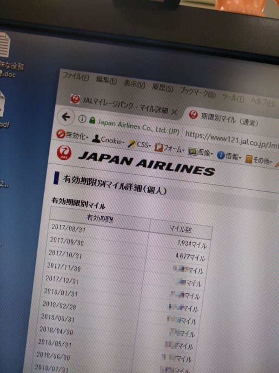Close the JALマイレージバンク tab
Image resolution: width=279 pixels, height=373 pixels.
point(174,112)
